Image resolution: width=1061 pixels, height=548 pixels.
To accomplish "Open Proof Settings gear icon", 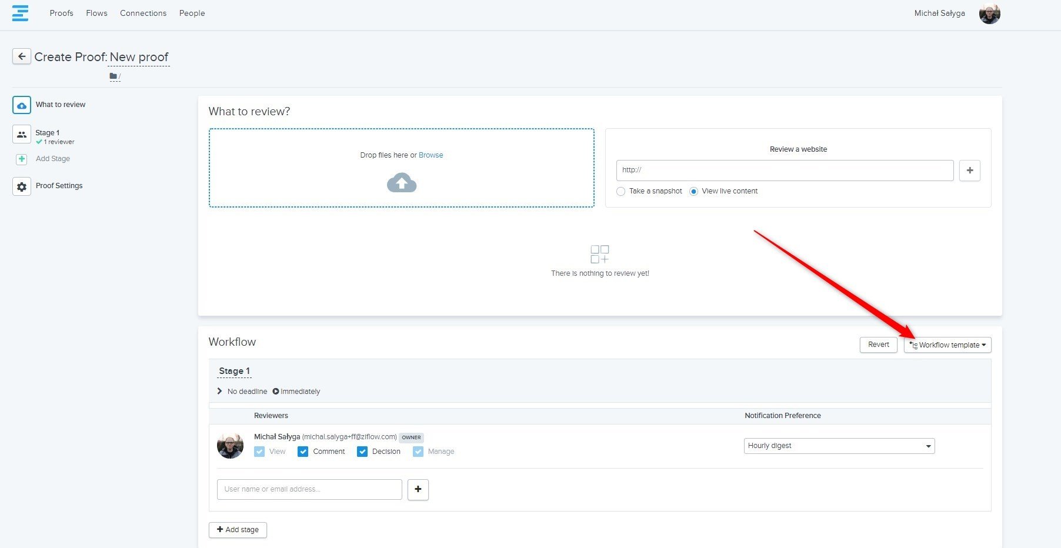I will (22, 186).
